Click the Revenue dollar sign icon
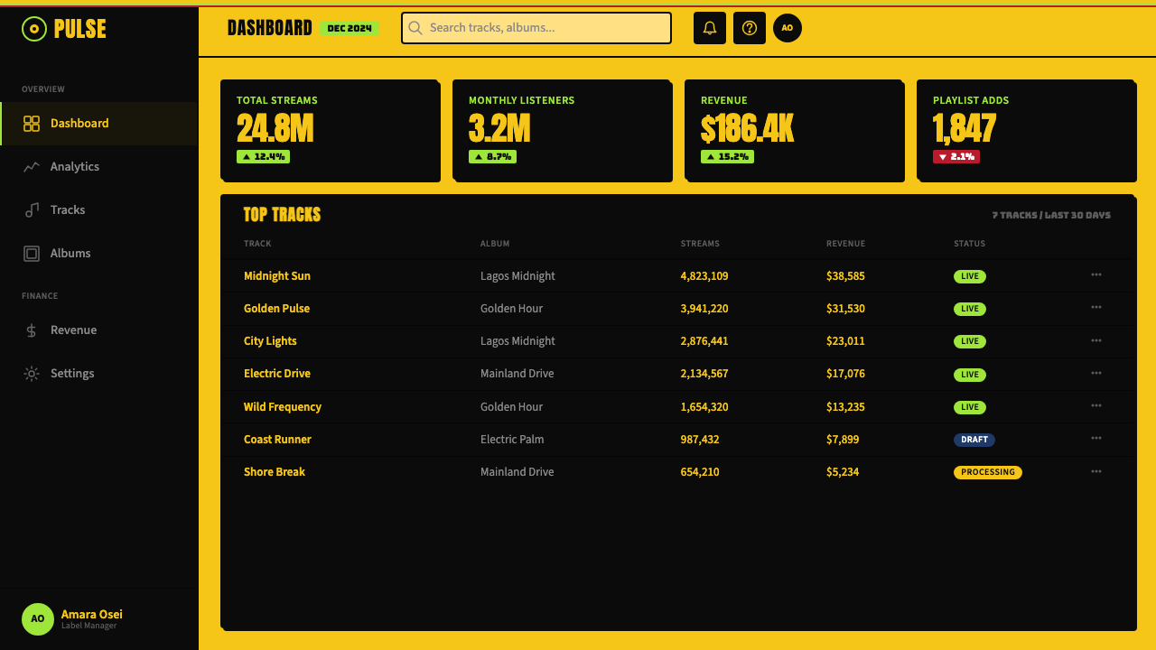Viewport: 1156px width, 650px height. [x=32, y=330]
